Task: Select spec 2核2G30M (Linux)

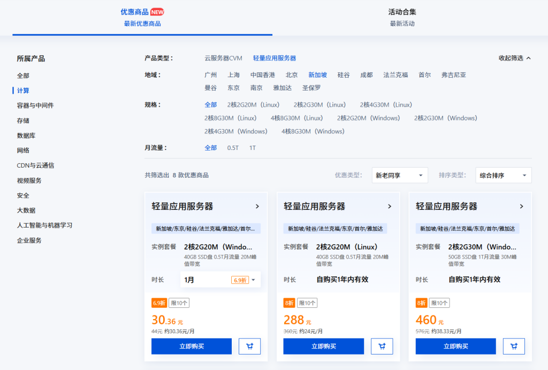Action: pos(320,104)
